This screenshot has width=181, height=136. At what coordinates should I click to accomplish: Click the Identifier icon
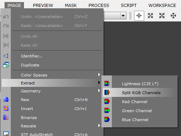[6, 56]
